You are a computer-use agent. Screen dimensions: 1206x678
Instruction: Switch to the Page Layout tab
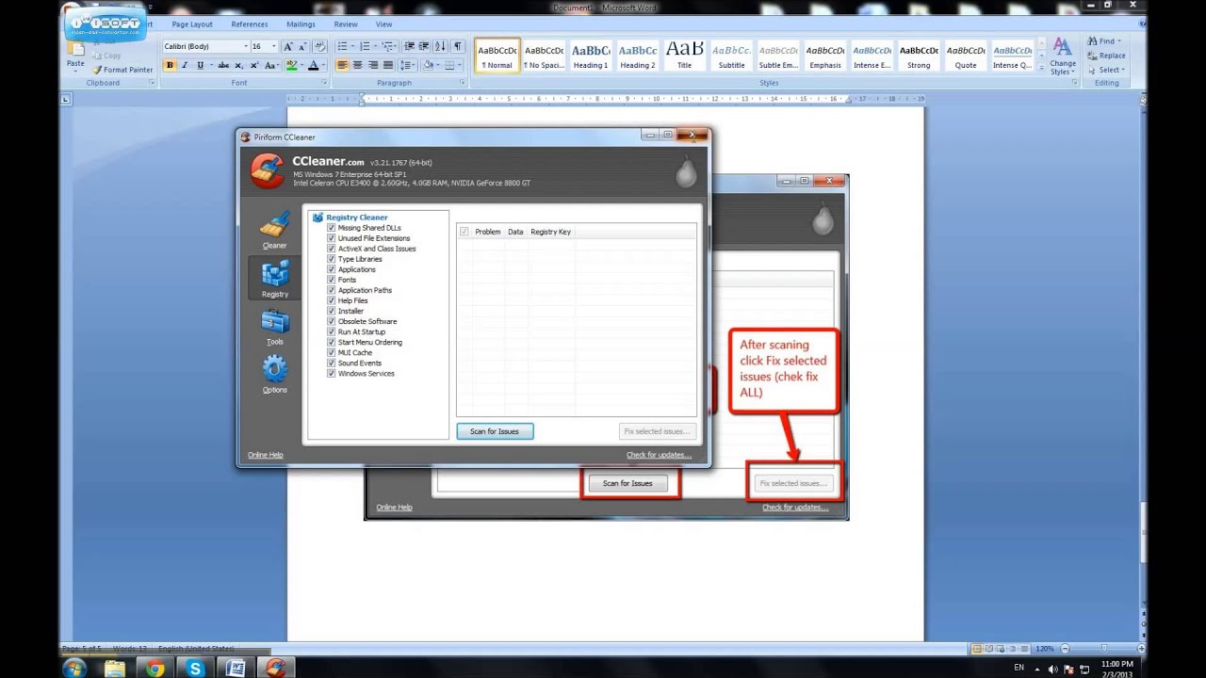point(192,24)
